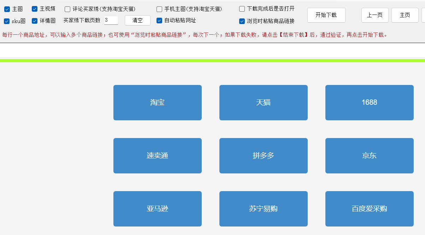The image size is (425, 235).
Task: Click the 主页 button
Action: [405, 15]
